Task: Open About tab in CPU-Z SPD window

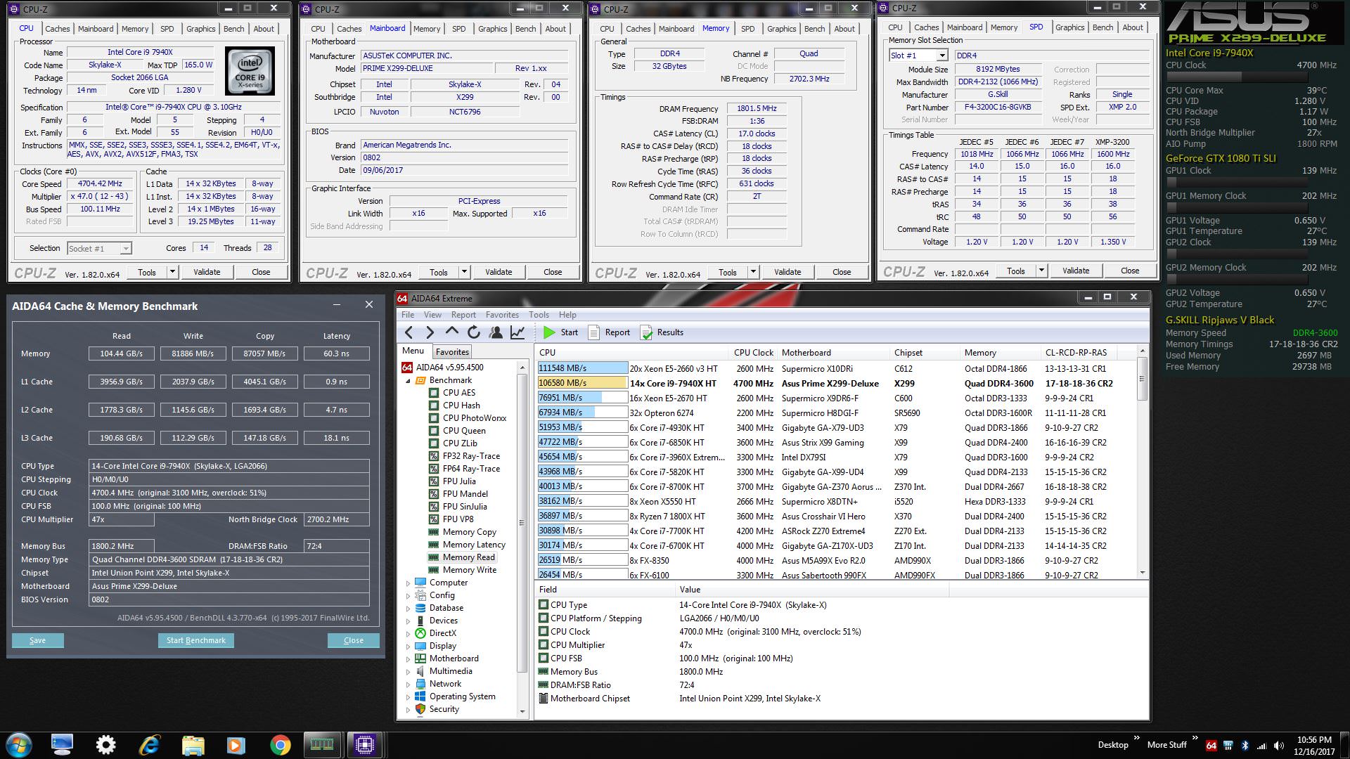Action: (1133, 27)
